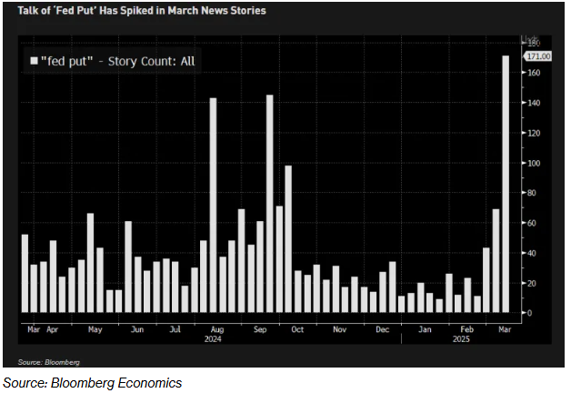Click the small "Source: Bloomberg" text inside chart
This screenshot has width=571, height=393.
point(43,362)
